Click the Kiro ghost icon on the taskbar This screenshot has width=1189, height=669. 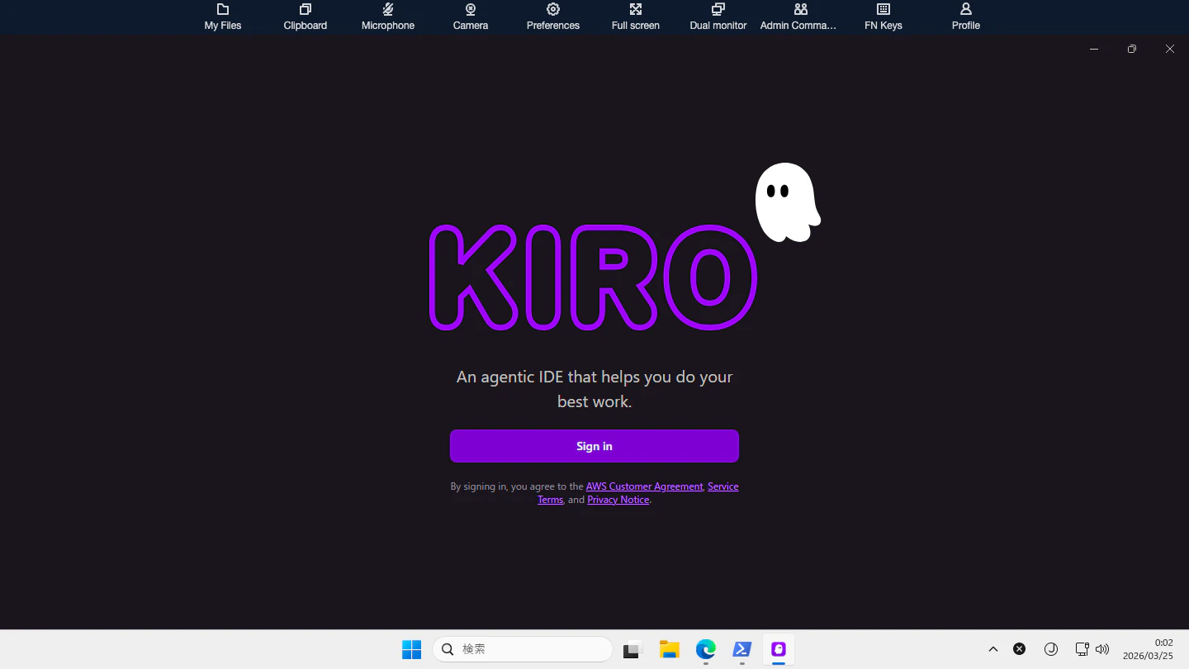click(x=778, y=649)
